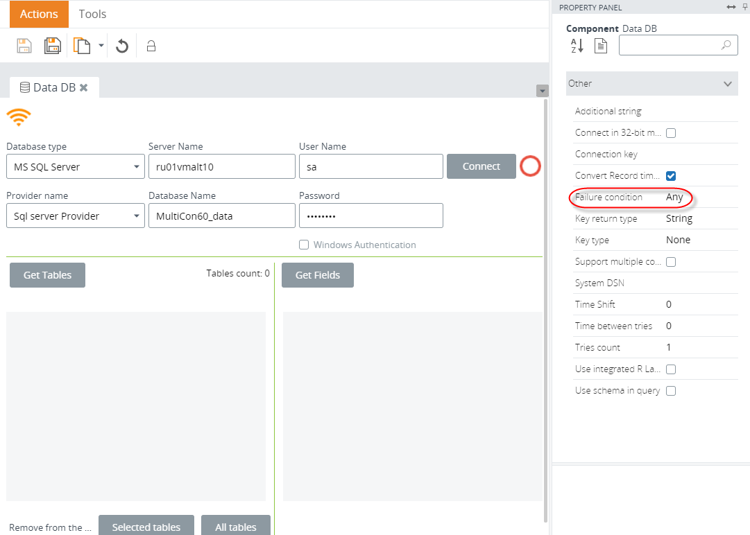Open the Provider name dropdown
This screenshot has height=535, width=750.
click(75, 216)
